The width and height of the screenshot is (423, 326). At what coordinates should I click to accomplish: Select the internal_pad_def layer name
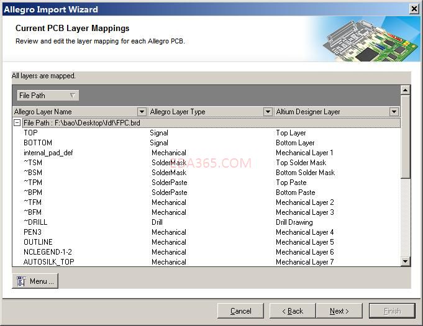(48, 153)
